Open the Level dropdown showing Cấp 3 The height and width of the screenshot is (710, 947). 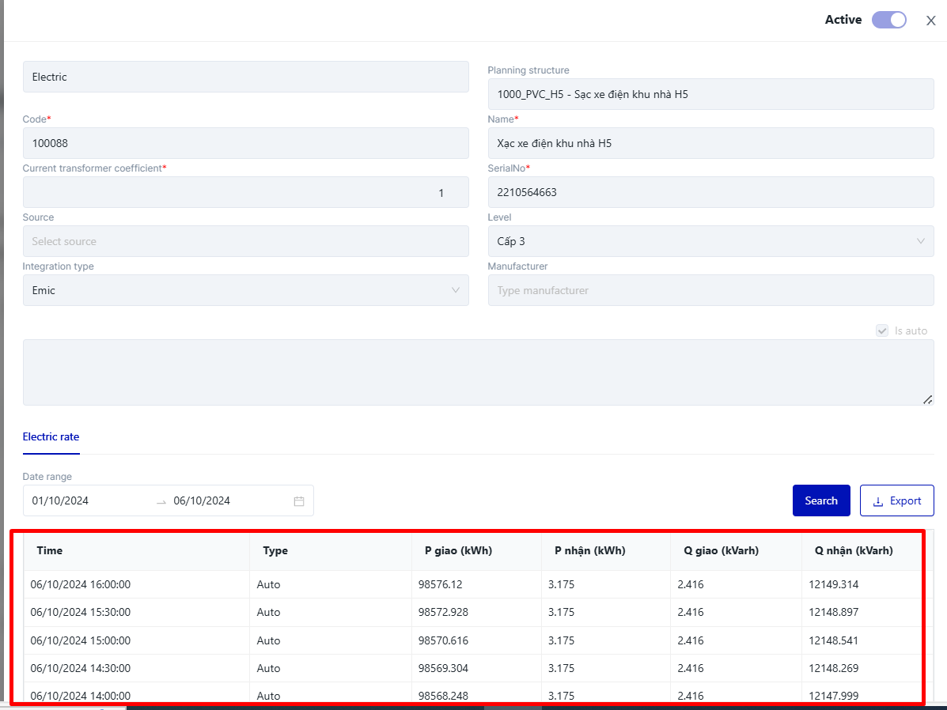710,241
